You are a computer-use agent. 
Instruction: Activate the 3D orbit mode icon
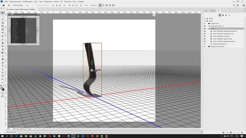pyautogui.click(x=100, y=5)
